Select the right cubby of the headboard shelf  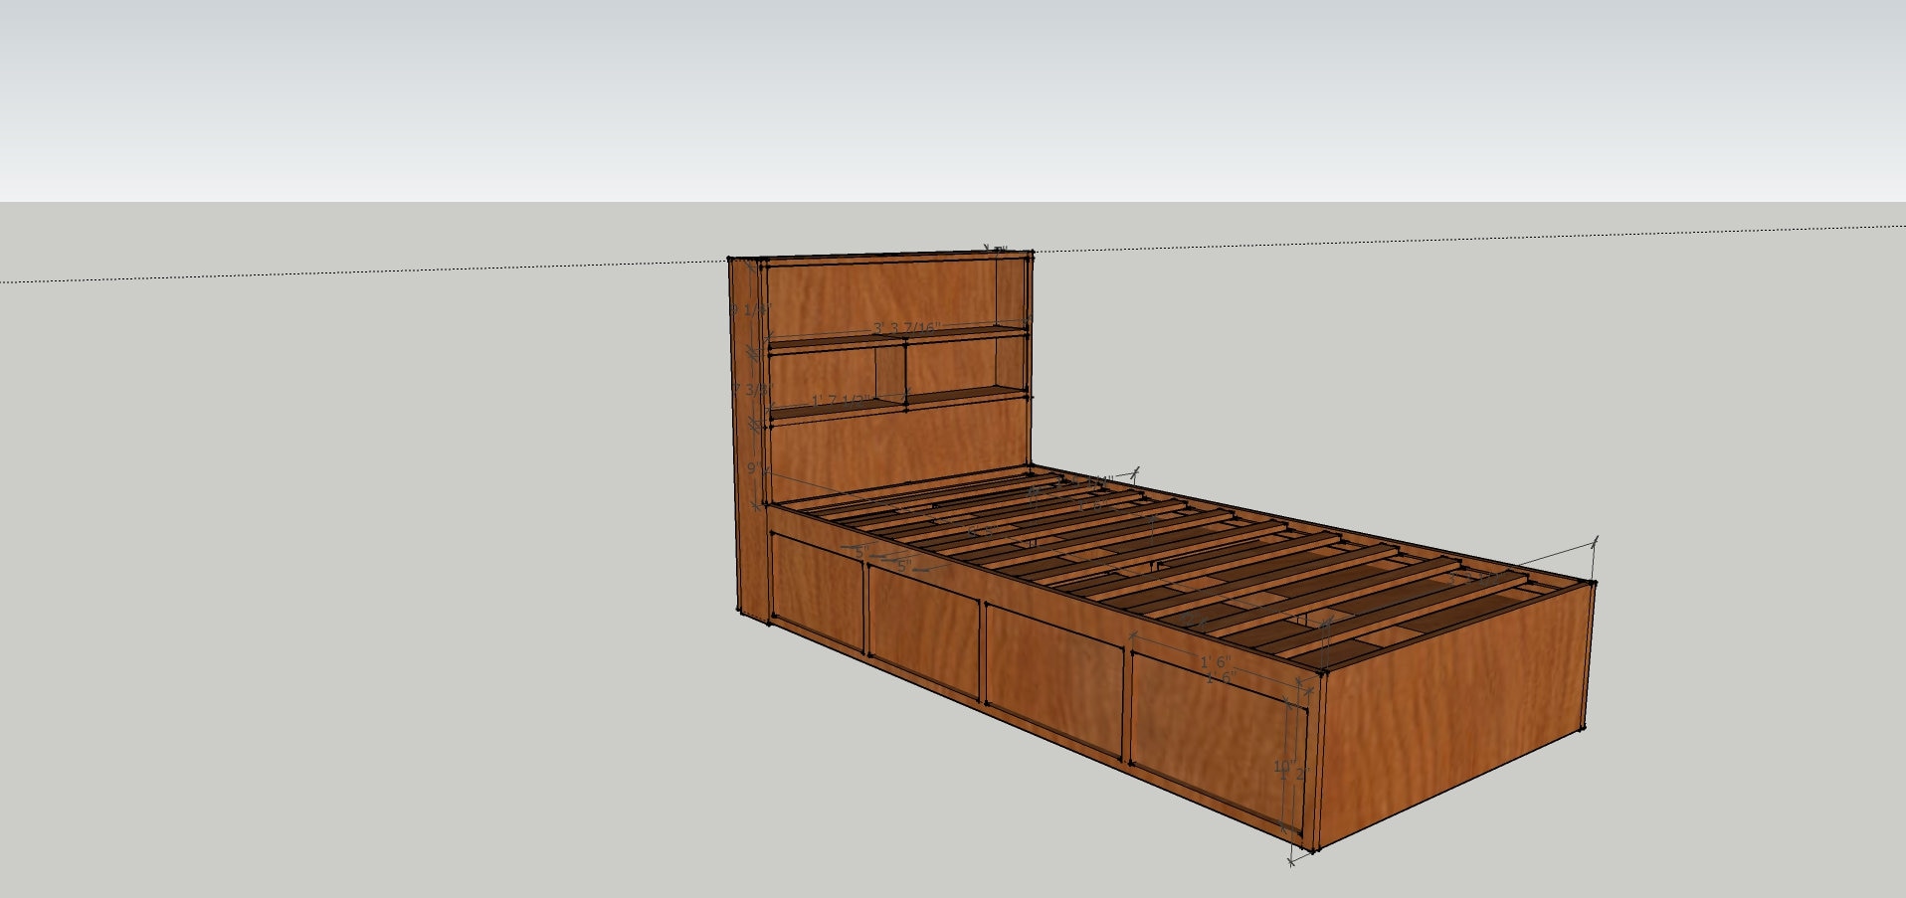(x=965, y=365)
